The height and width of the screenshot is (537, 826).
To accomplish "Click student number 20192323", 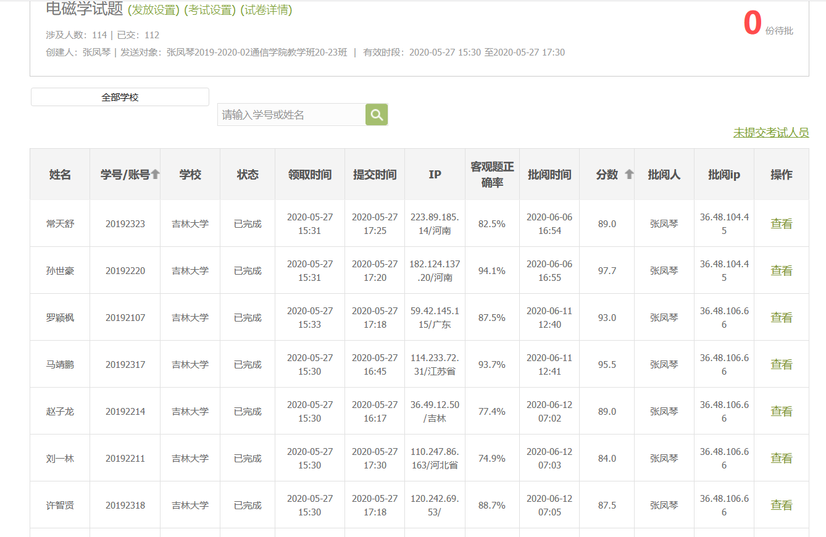I will coord(125,223).
